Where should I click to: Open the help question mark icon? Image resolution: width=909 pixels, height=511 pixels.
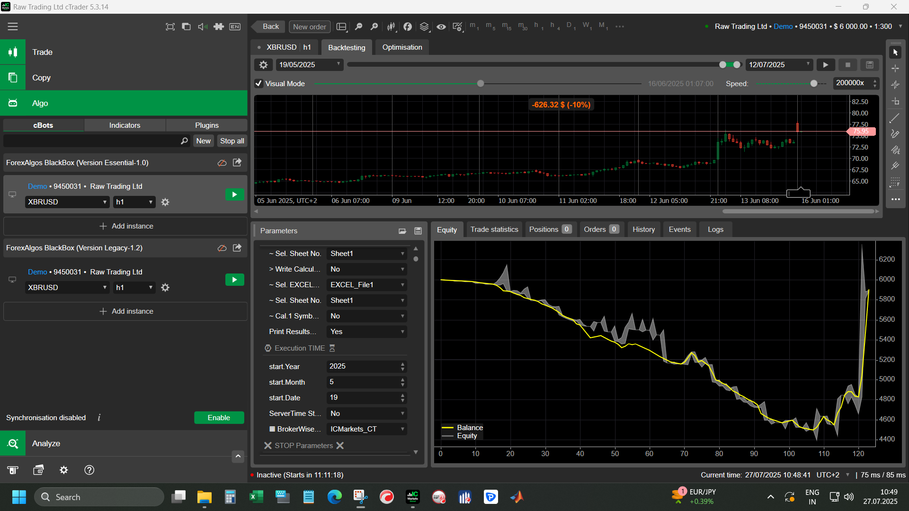point(89,470)
